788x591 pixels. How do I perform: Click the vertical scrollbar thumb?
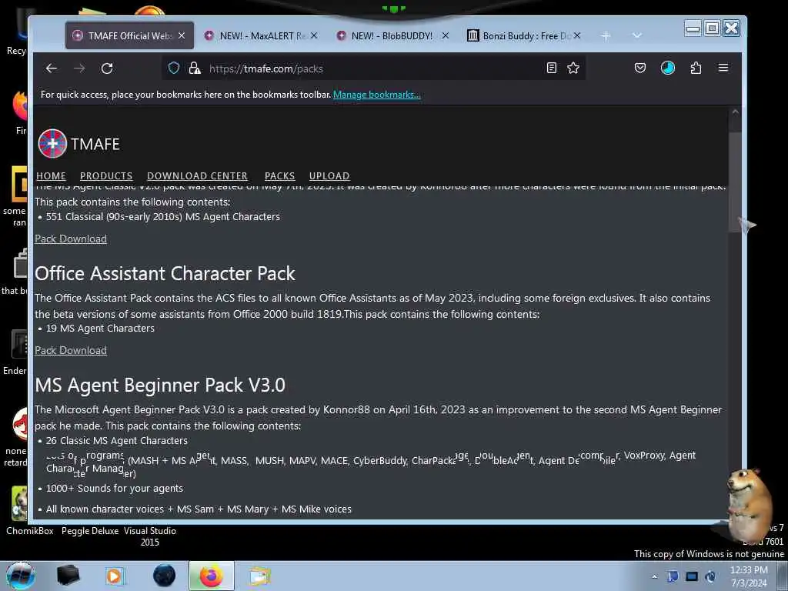click(735, 182)
